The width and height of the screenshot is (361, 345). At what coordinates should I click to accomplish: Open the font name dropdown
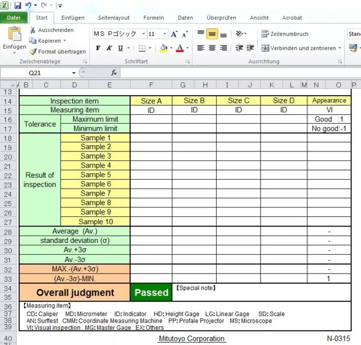(x=142, y=34)
